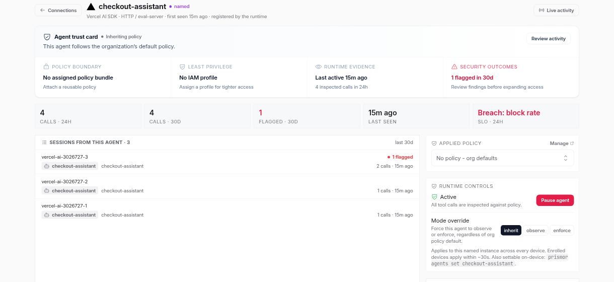Click robot icon in session vercel-ai-3026727-2
Screen dimensions: 614x282
(x=47, y=191)
